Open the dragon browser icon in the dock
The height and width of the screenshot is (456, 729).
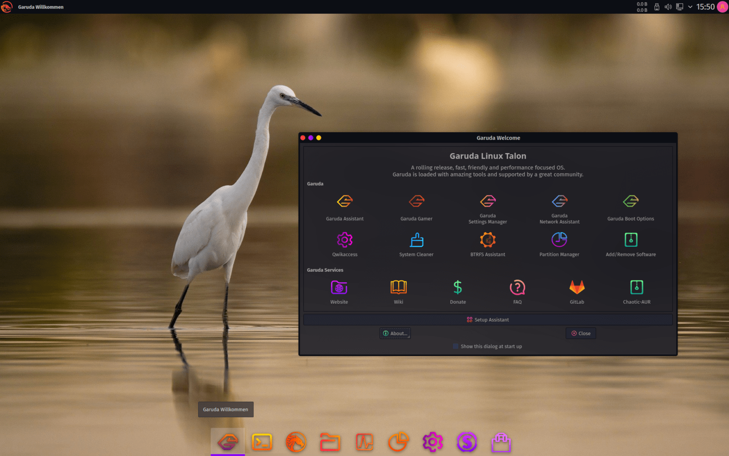coord(296,442)
